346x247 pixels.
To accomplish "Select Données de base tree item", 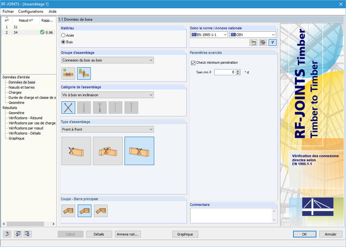I will (22, 82).
